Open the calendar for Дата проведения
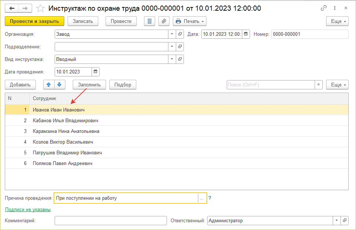The width and height of the screenshot is (356, 230). pyautogui.click(x=96, y=72)
